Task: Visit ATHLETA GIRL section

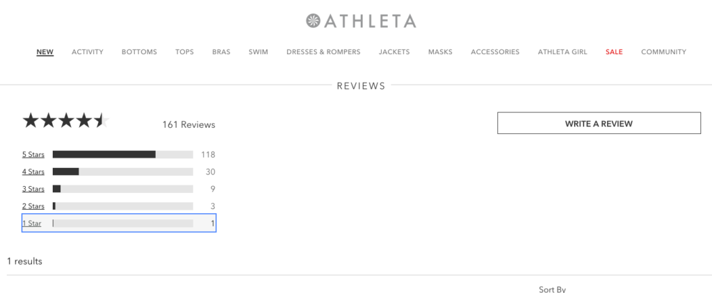Action: coord(563,52)
